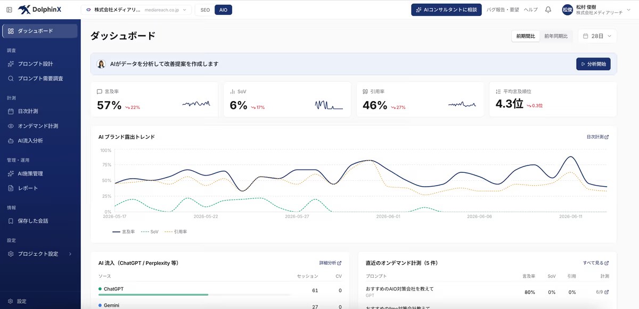Viewport: 639px width, 309px height.
Task: Open ダッシュボード in the sidebar
Action: (x=40, y=31)
